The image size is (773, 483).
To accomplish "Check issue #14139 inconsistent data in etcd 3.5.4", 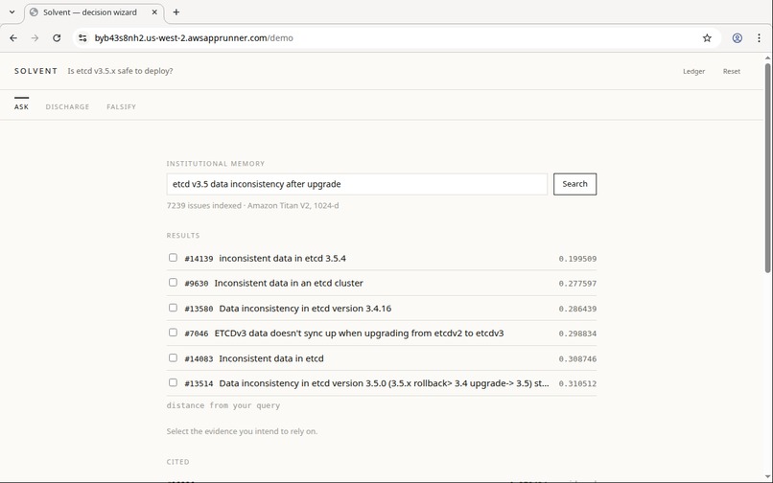I will click(173, 257).
